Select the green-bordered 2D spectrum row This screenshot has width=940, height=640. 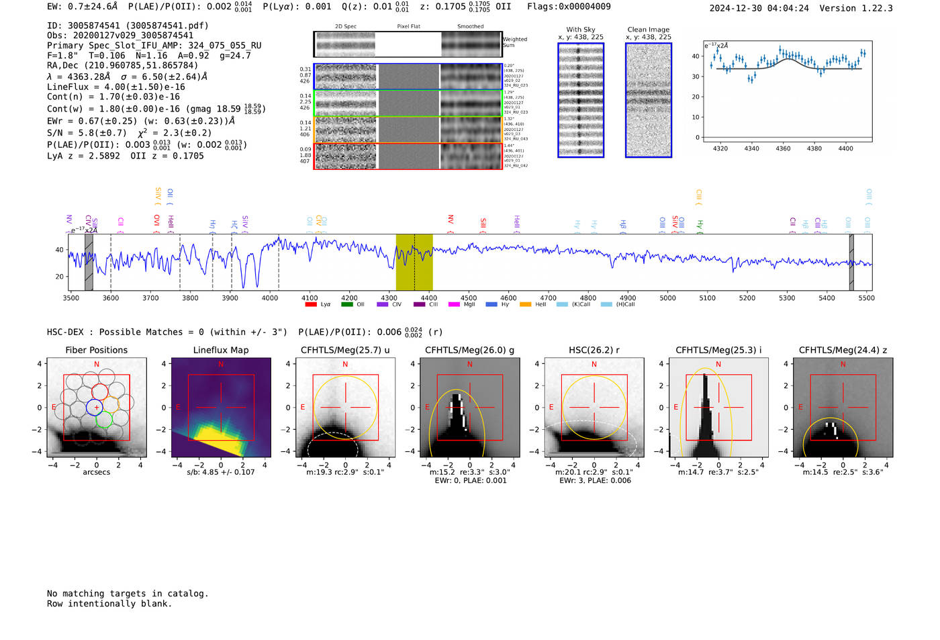coord(408,103)
